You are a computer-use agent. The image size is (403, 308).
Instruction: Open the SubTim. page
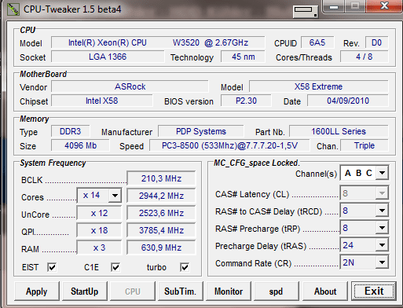click(x=181, y=291)
